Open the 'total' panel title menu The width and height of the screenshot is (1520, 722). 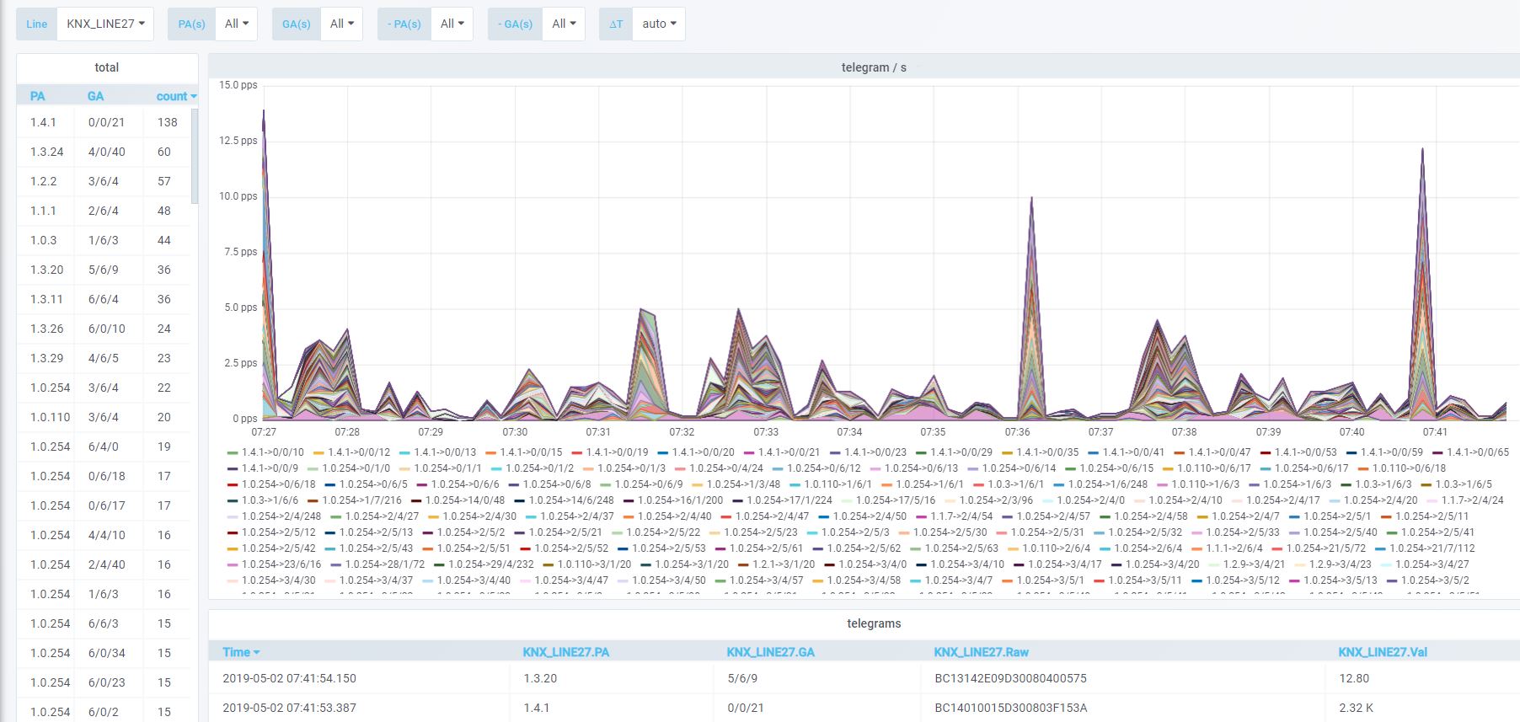tap(106, 67)
